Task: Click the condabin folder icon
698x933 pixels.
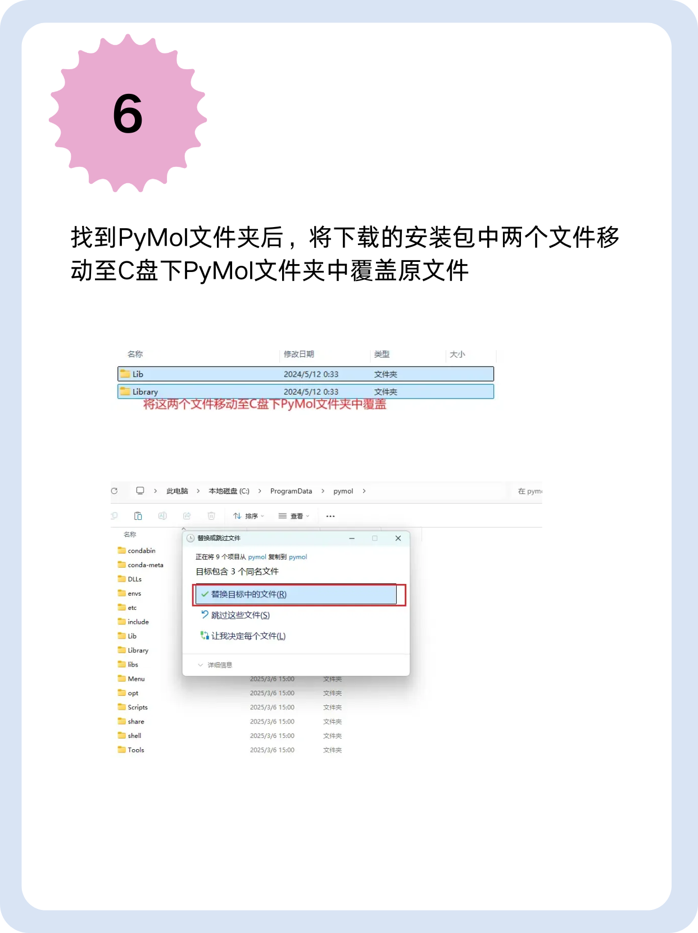Action: pyautogui.click(x=121, y=550)
